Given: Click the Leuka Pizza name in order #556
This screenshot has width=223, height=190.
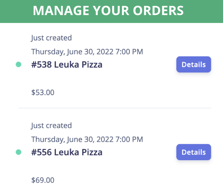Looking at the screenshot, I should (x=78, y=152).
